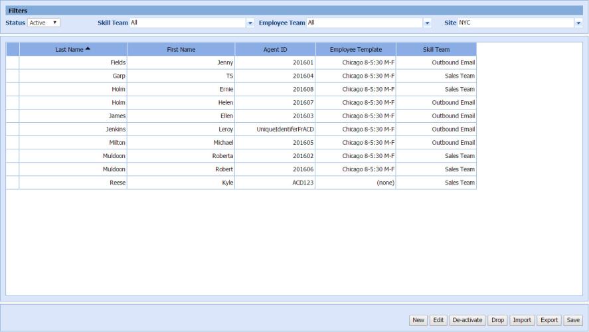This screenshot has width=589, height=332.
Task: Click the Save button
Action: (573, 320)
